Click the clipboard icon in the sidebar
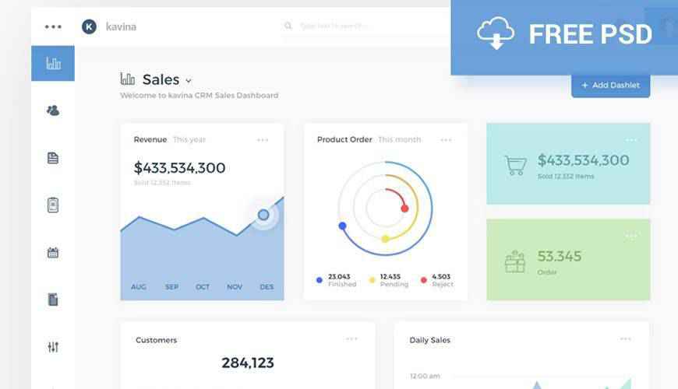The height and width of the screenshot is (389, 678). 53,205
